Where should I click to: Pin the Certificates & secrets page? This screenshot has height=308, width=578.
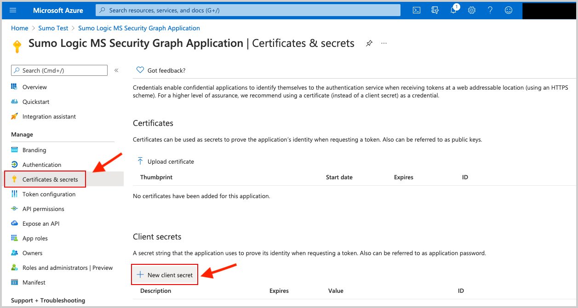pyautogui.click(x=369, y=43)
